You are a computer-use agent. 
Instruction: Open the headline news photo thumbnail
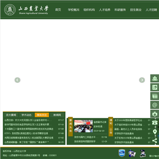(x=83, y=126)
